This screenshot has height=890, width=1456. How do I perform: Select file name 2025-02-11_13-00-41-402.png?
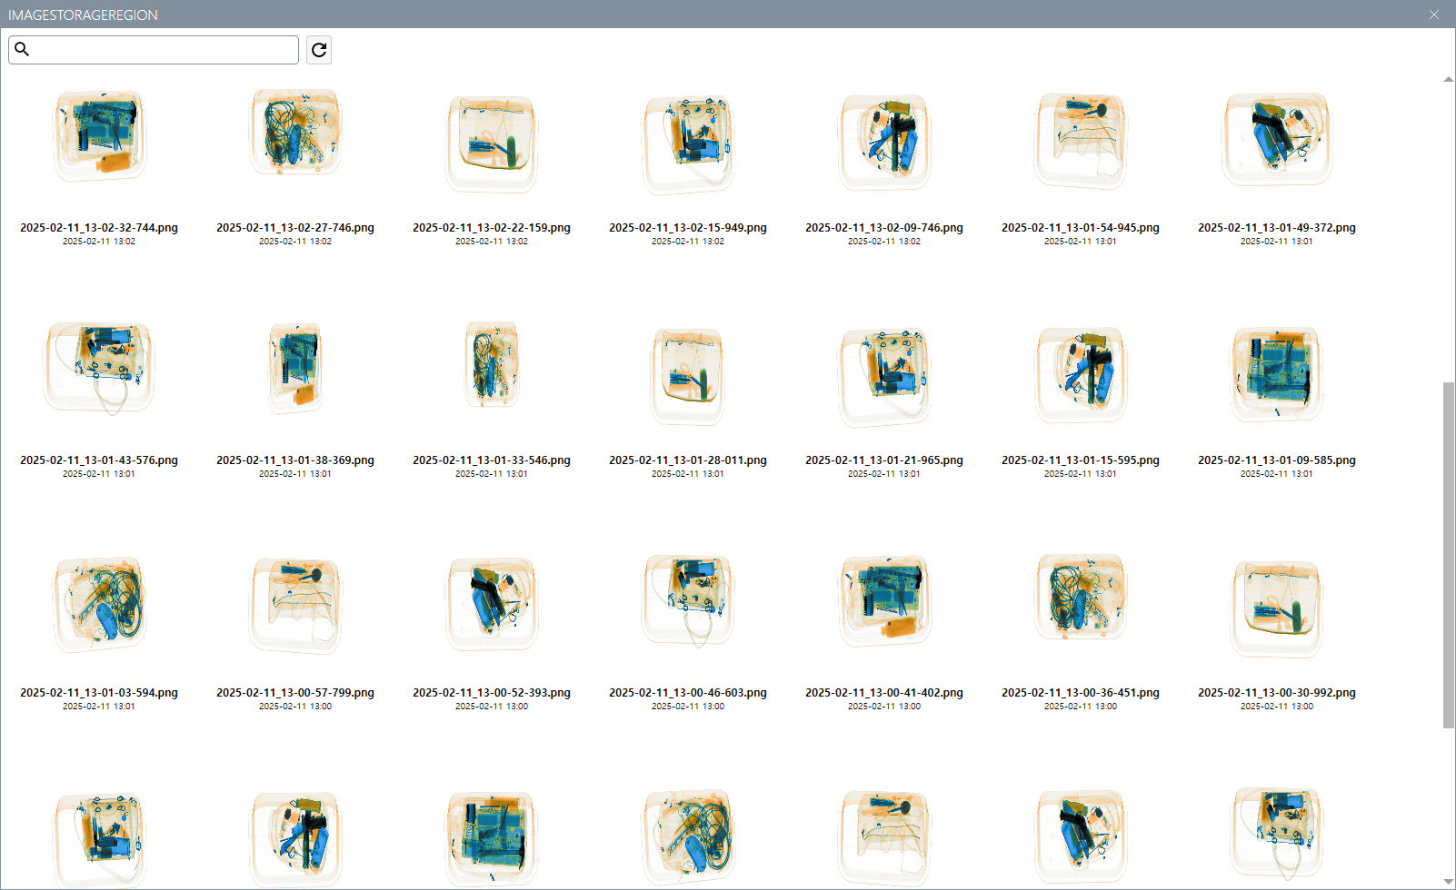click(884, 693)
